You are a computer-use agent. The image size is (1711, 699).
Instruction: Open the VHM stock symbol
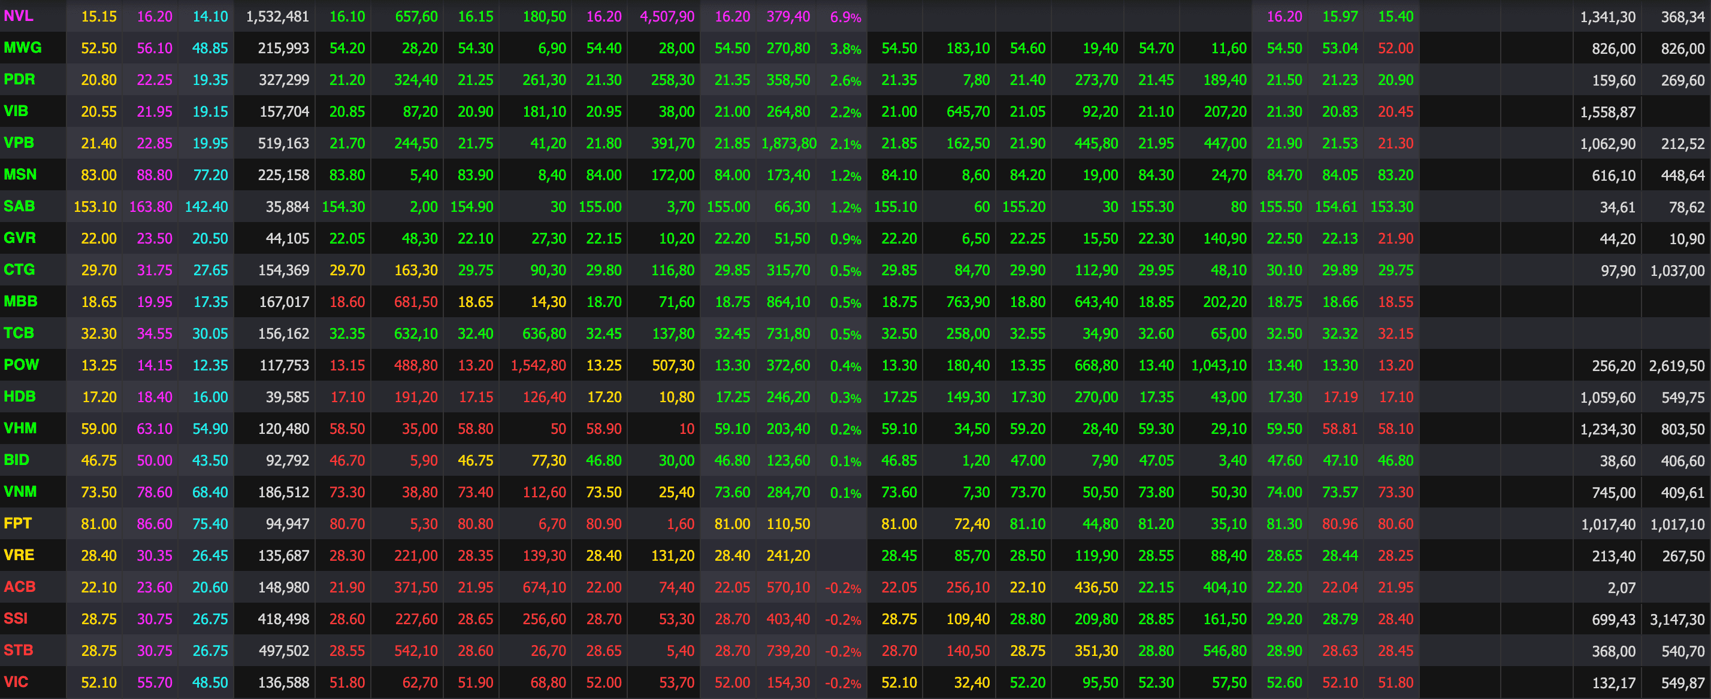(x=20, y=428)
